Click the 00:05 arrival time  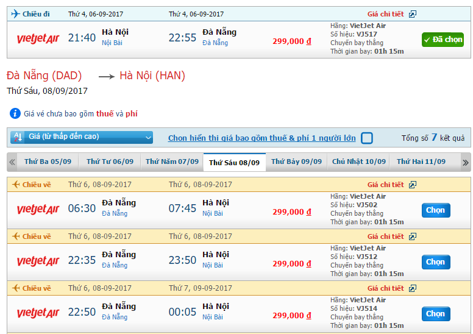182,312
